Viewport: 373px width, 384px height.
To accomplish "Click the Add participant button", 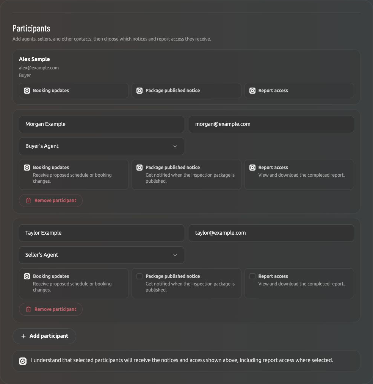I will click(x=44, y=336).
